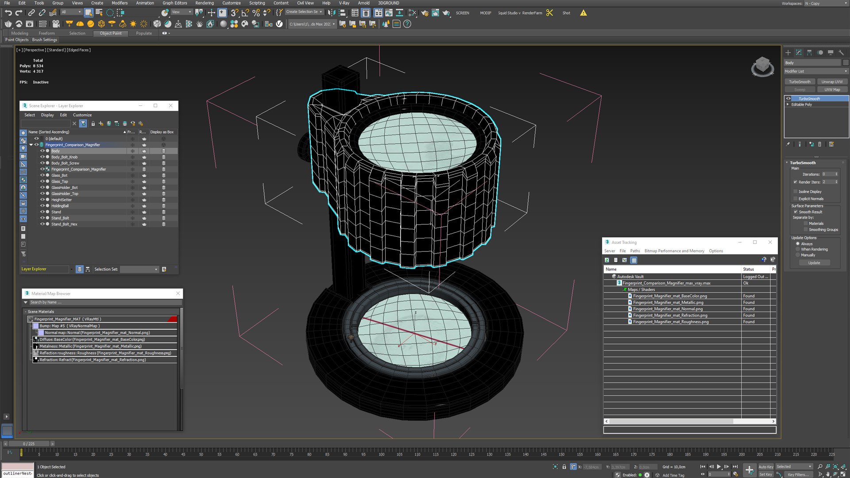Enable the Explicit Normals checkbox
Image resolution: width=850 pixels, height=478 pixels.
click(796, 199)
